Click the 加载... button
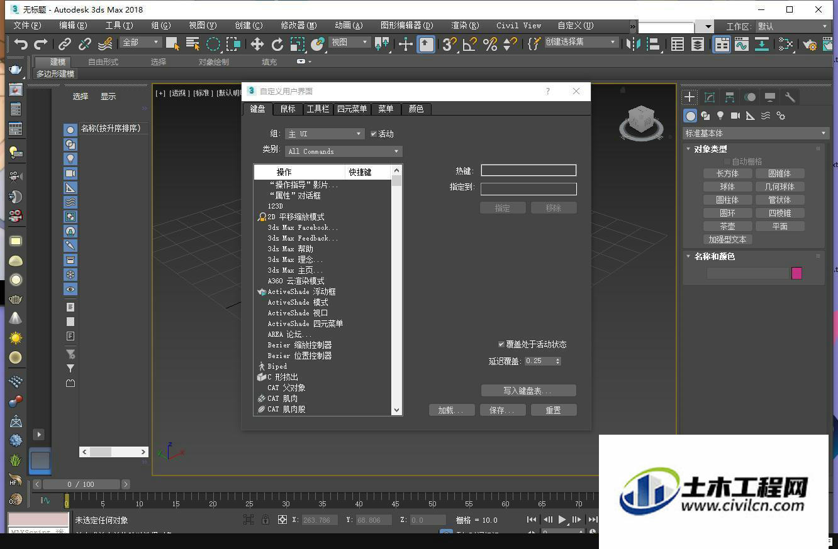Viewport: 838px width, 549px height. click(x=452, y=410)
